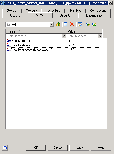Click the Cancel button
The width and height of the screenshot is (114, 154).
(58, 148)
